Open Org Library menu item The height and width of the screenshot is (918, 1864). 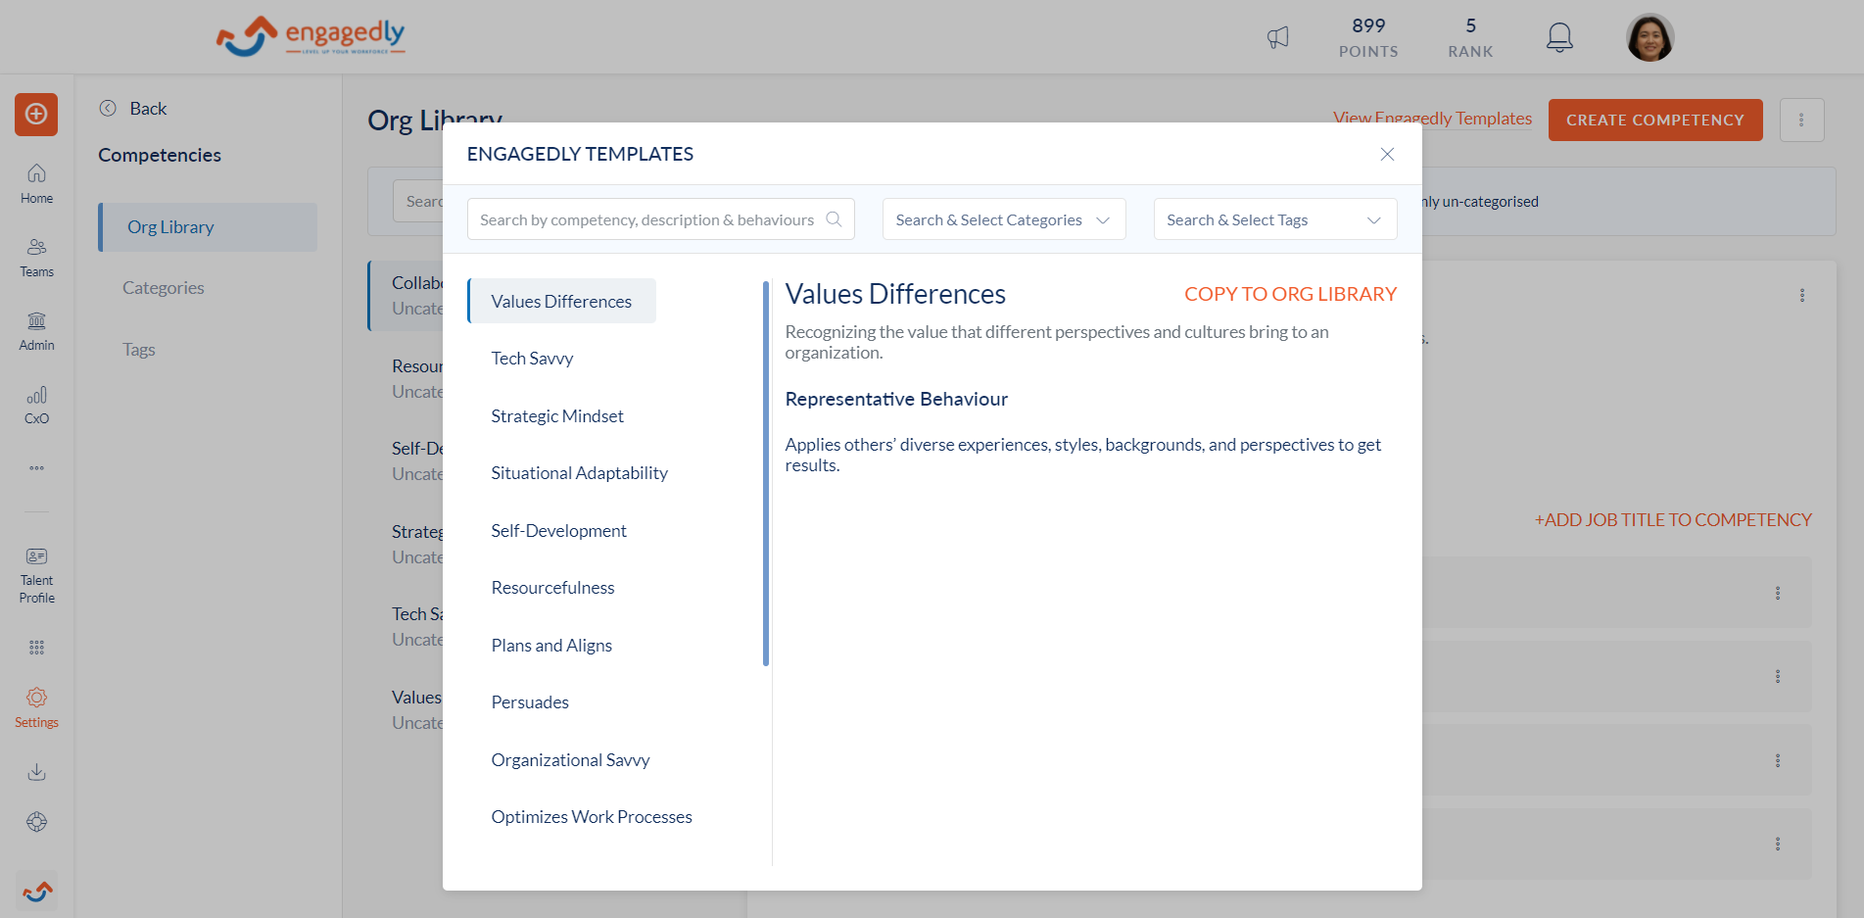click(x=208, y=227)
